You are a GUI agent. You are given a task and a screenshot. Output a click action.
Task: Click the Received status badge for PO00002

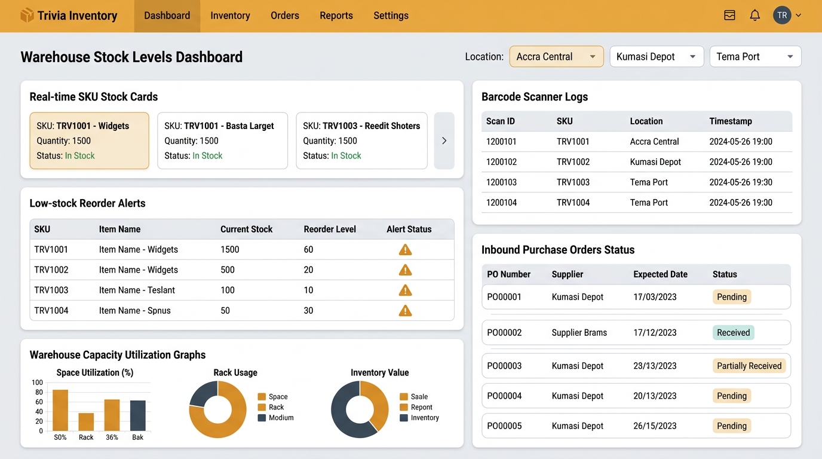click(x=734, y=333)
